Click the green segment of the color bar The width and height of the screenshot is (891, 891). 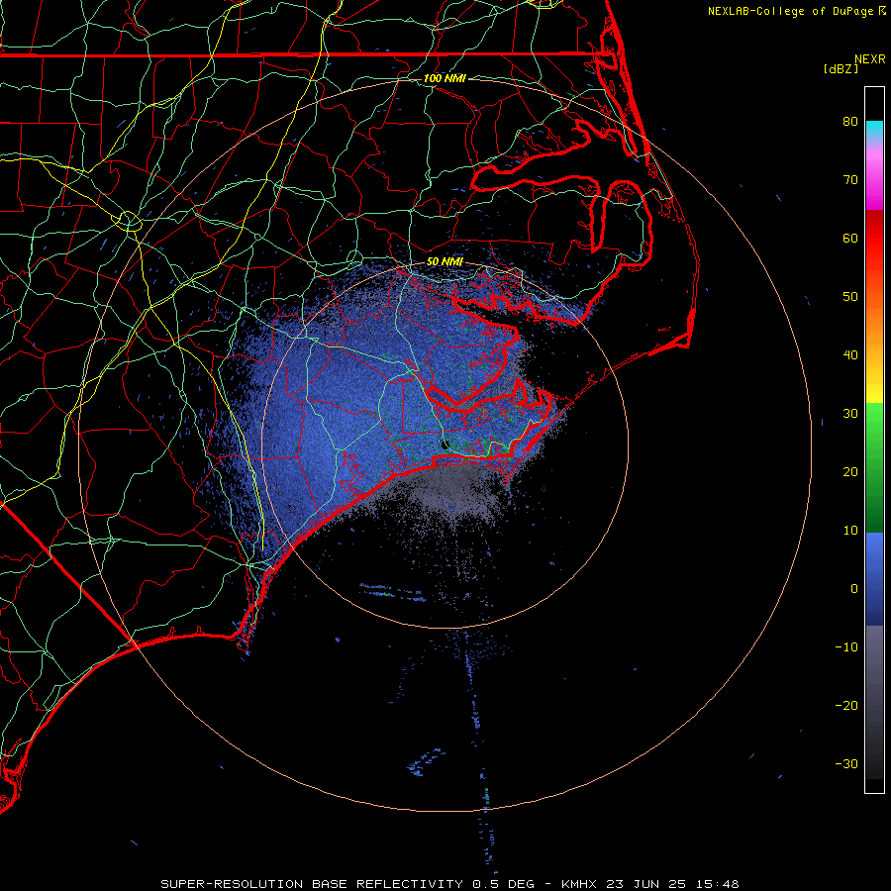(x=874, y=467)
